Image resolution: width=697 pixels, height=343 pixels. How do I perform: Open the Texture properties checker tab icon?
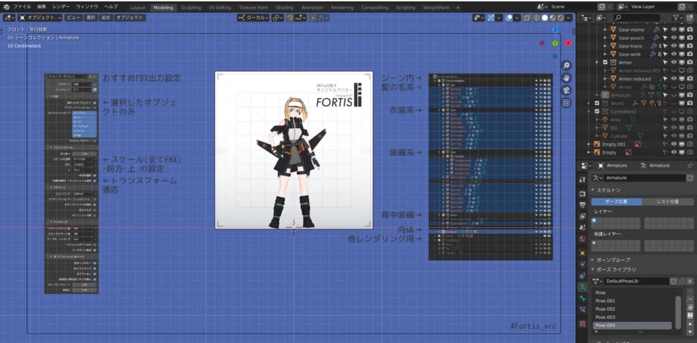coord(582,322)
